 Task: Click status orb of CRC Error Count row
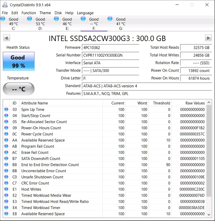(6, 183)
